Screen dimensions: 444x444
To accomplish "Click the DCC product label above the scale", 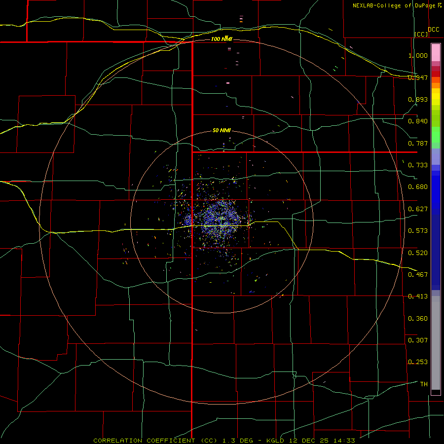I will [x=433, y=29].
